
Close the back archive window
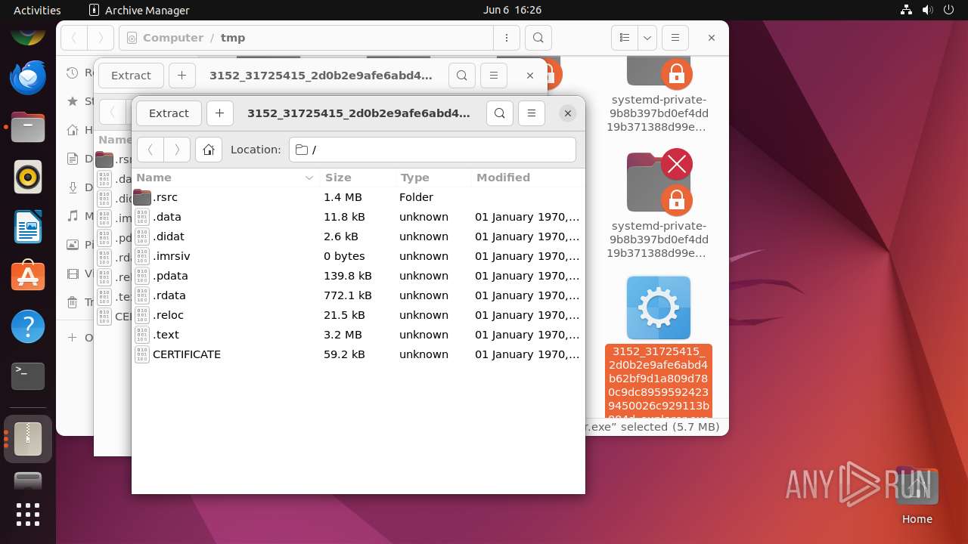(530, 76)
